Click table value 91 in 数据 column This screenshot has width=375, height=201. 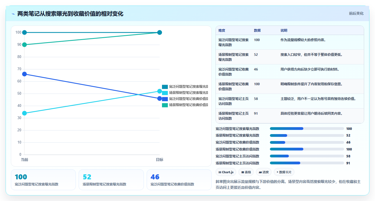tap(256, 114)
